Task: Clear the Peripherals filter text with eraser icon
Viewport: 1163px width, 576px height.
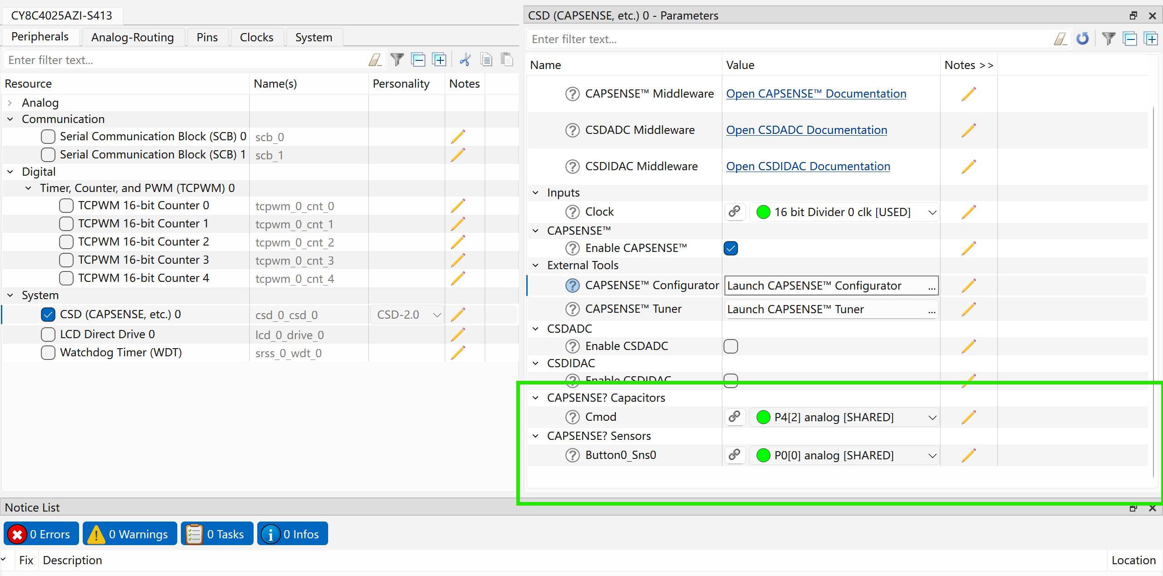Action: click(375, 60)
